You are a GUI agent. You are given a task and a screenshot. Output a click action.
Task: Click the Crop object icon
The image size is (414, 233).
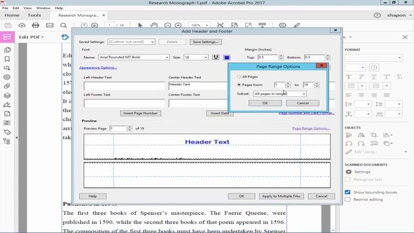[x=374, y=135]
